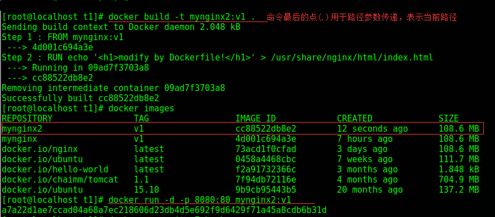Click the '137.2 MB' size value
This screenshot has width=495, height=217.
(x=459, y=189)
